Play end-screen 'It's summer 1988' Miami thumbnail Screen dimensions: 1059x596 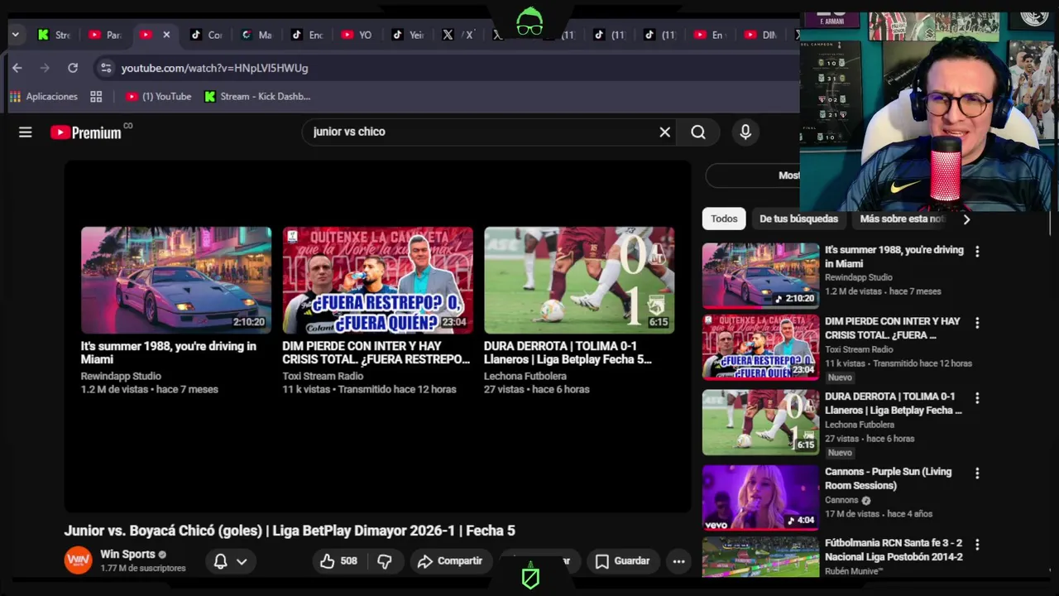pyautogui.click(x=176, y=280)
